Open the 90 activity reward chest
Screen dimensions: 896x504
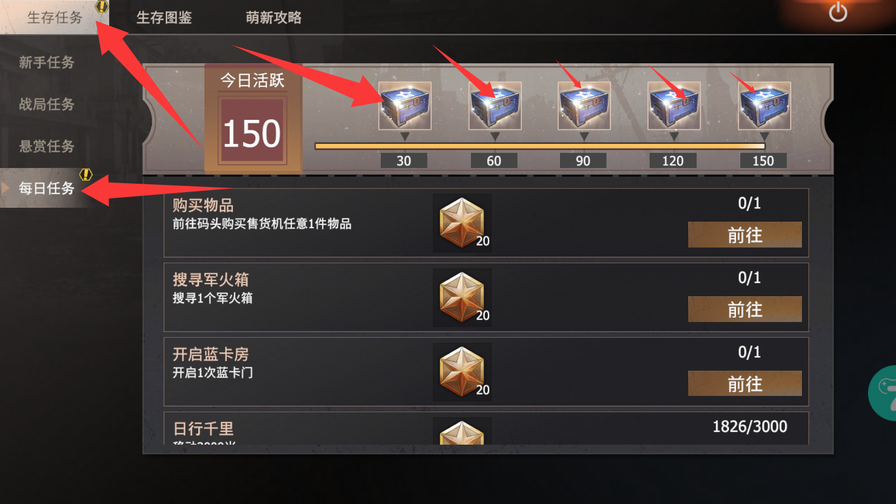pos(584,106)
